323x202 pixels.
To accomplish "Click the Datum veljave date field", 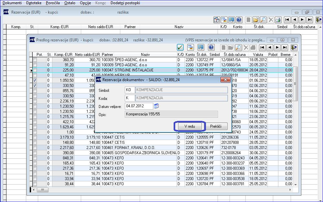I will [x=139, y=106].
